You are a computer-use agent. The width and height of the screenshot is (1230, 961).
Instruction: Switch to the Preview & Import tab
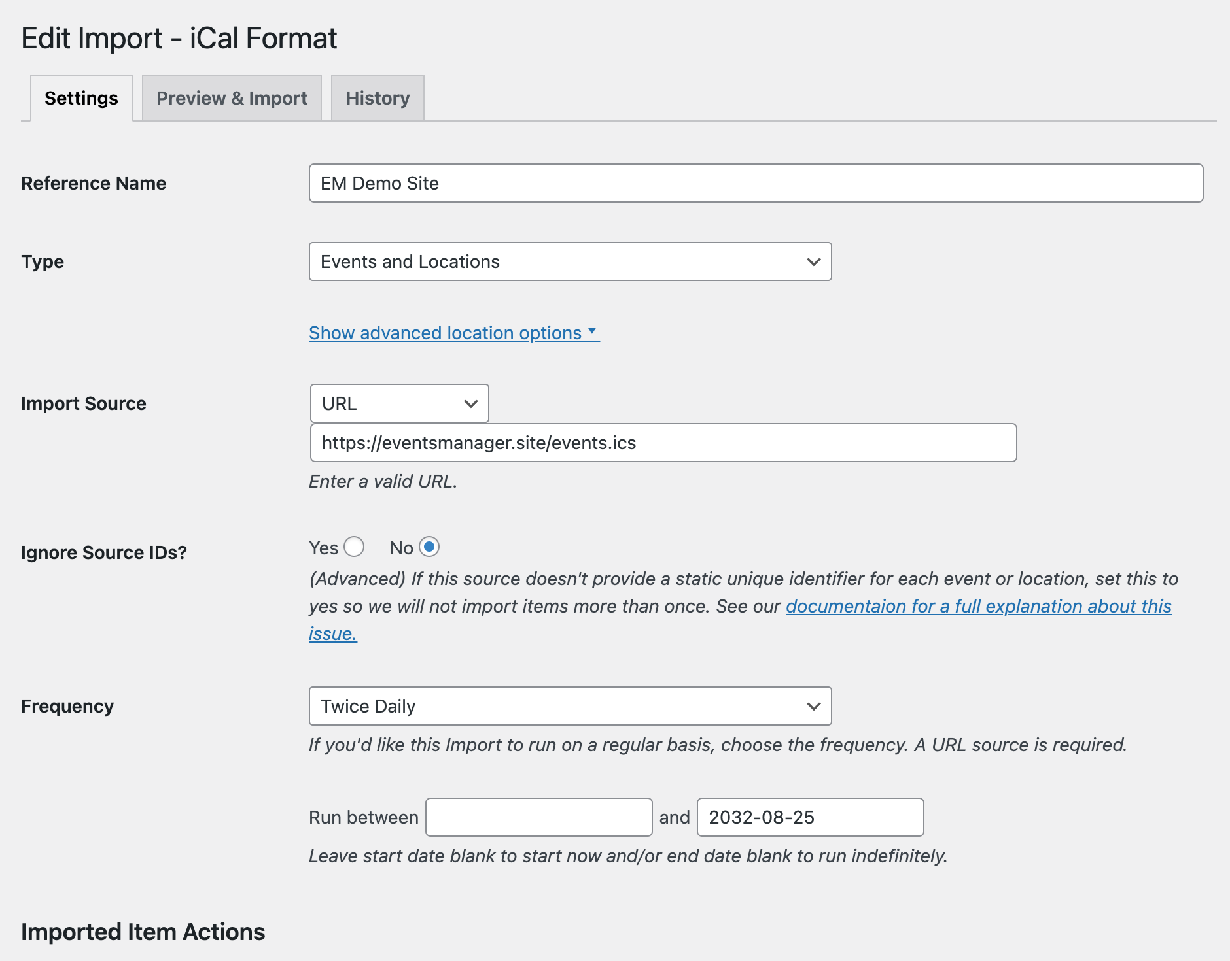point(232,98)
